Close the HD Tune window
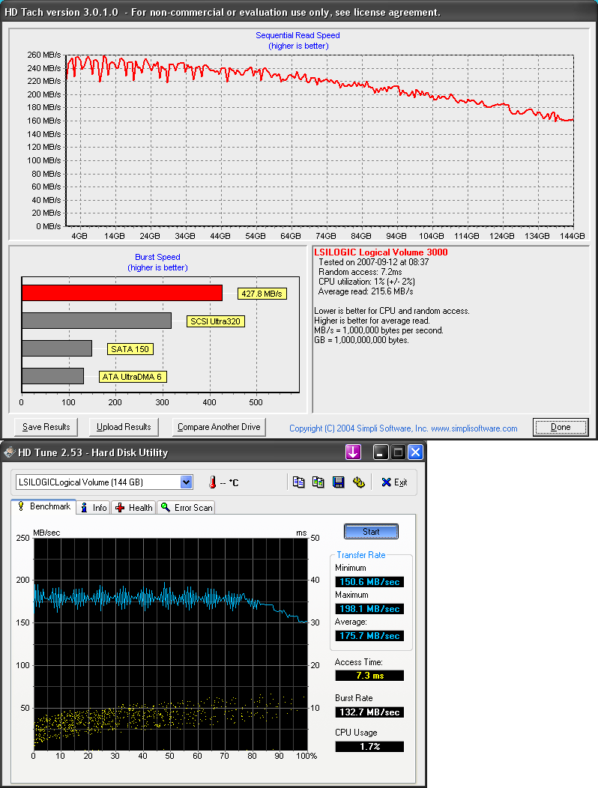The height and width of the screenshot is (788, 598). click(415, 452)
